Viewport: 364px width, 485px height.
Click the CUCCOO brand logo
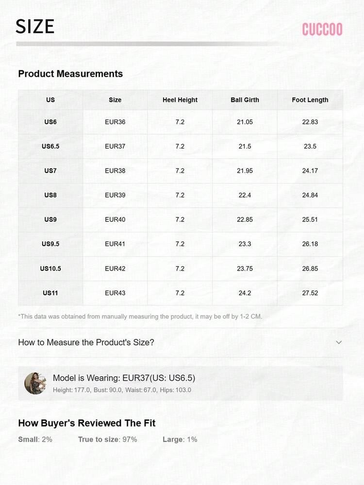322,29
